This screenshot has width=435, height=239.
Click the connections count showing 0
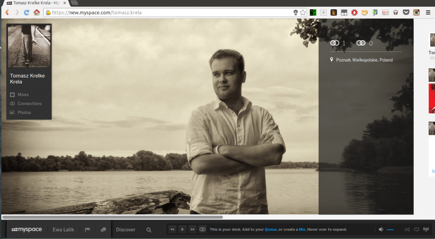click(x=364, y=43)
